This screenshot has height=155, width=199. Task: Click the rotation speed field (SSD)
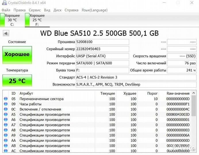[x=182, y=56]
